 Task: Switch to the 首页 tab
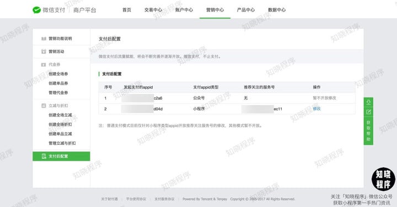127,10
